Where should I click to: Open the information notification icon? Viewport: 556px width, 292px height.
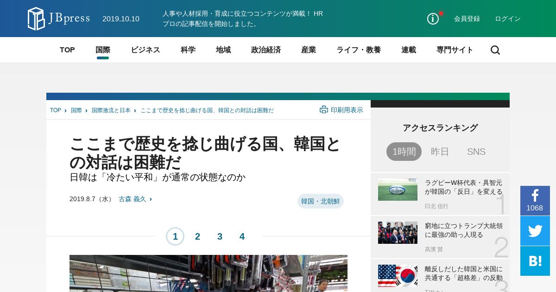pyautogui.click(x=433, y=19)
